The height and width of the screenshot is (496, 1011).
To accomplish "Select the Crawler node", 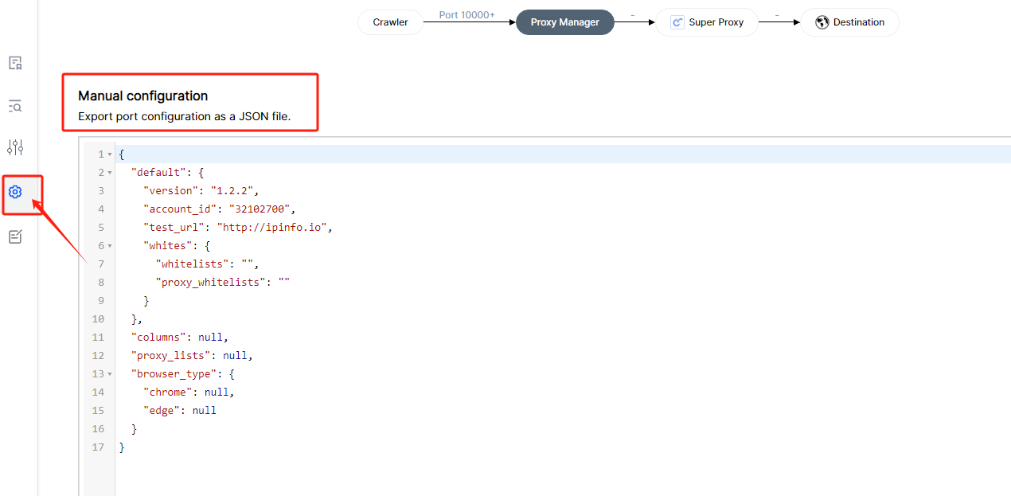I will click(x=390, y=22).
